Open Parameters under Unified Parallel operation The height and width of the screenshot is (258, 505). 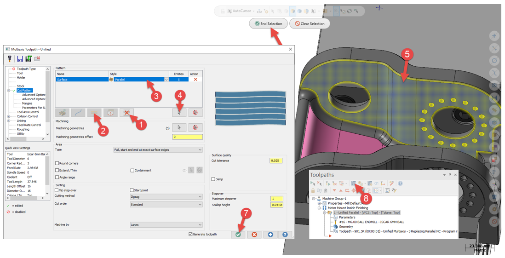click(x=347, y=218)
